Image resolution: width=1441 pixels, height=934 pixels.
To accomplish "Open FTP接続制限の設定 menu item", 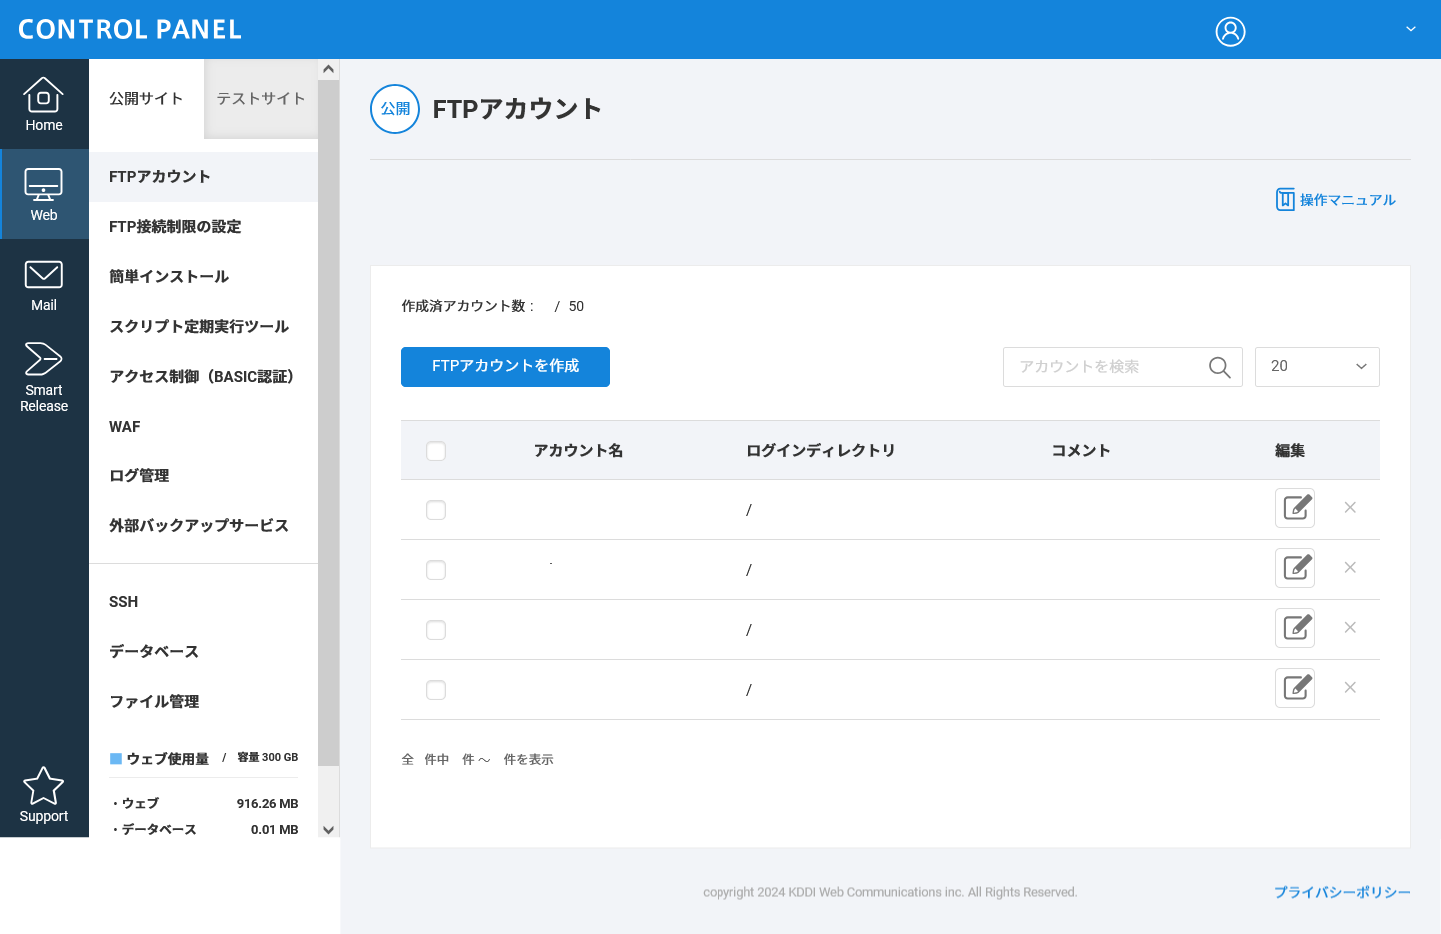I will click(x=175, y=227).
